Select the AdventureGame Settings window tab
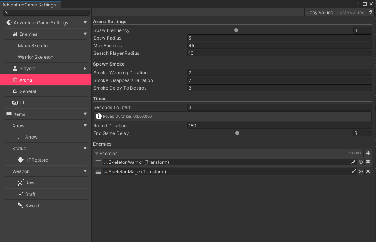Image resolution: width=376 pixels, height=242 pixels. (x=31, y=5)
